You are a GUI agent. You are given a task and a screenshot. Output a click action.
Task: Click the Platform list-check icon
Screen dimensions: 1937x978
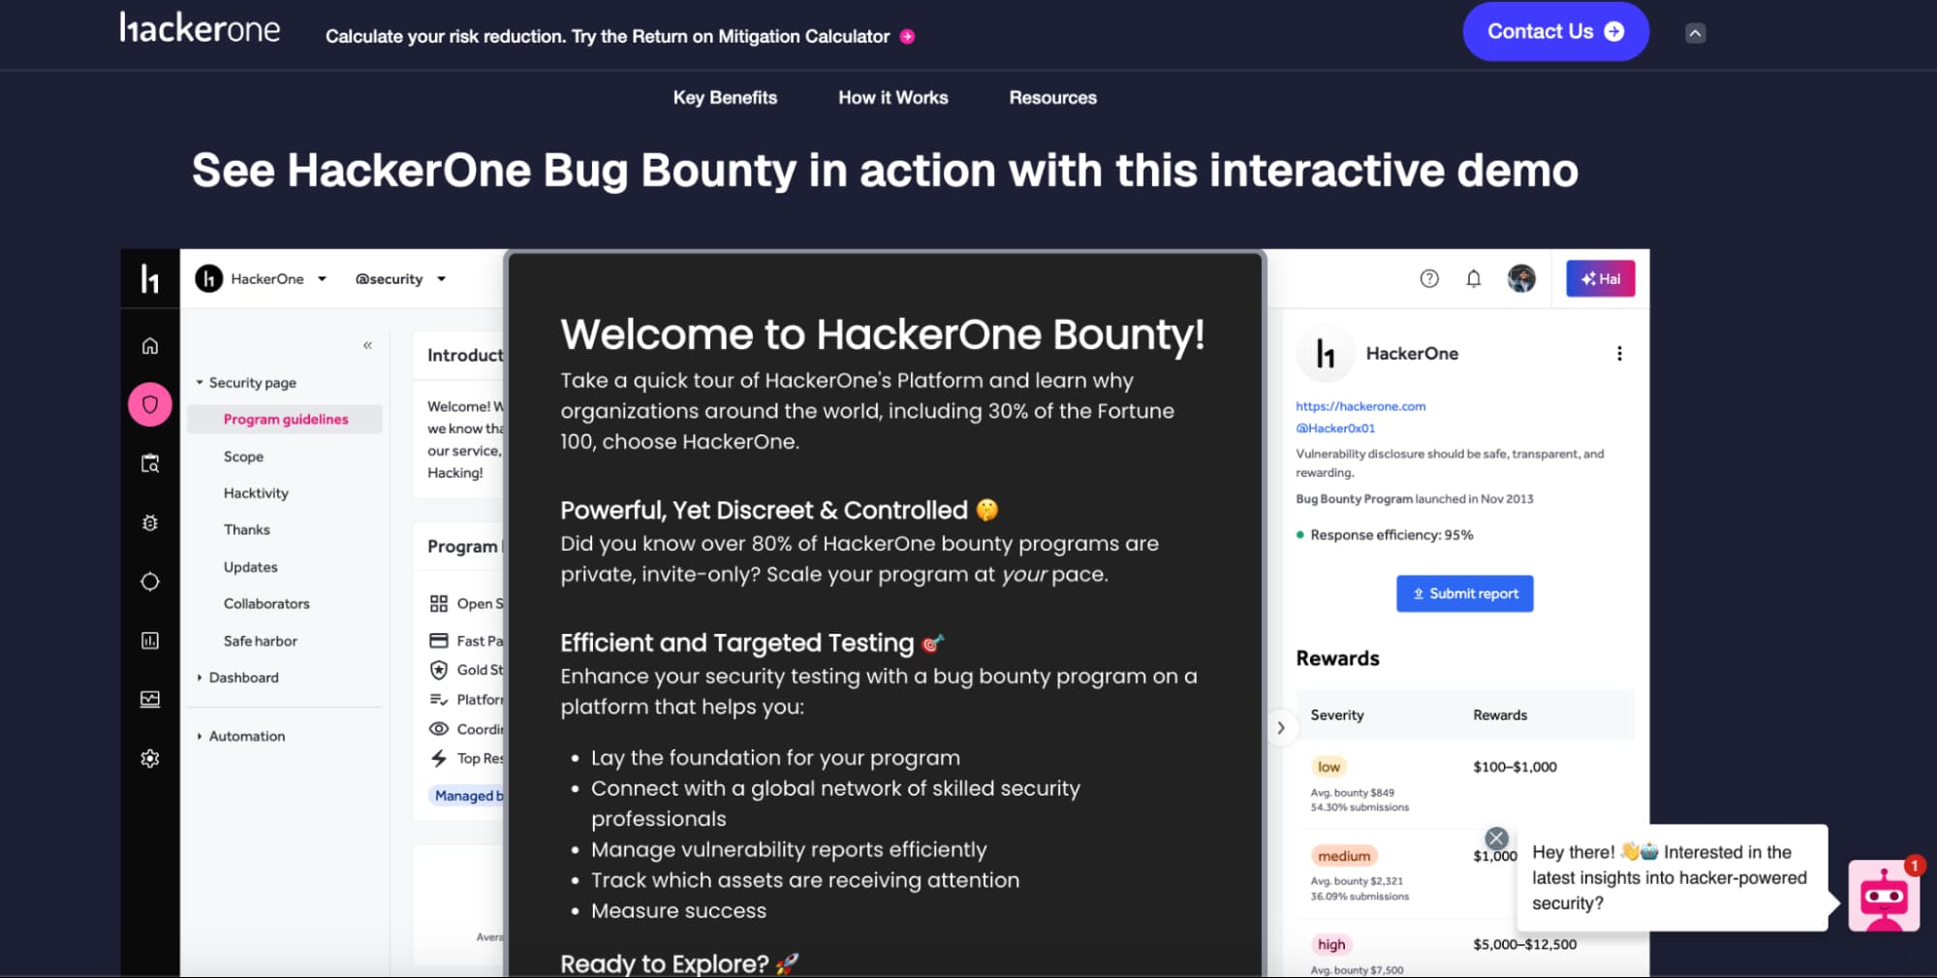click(439, 700)
